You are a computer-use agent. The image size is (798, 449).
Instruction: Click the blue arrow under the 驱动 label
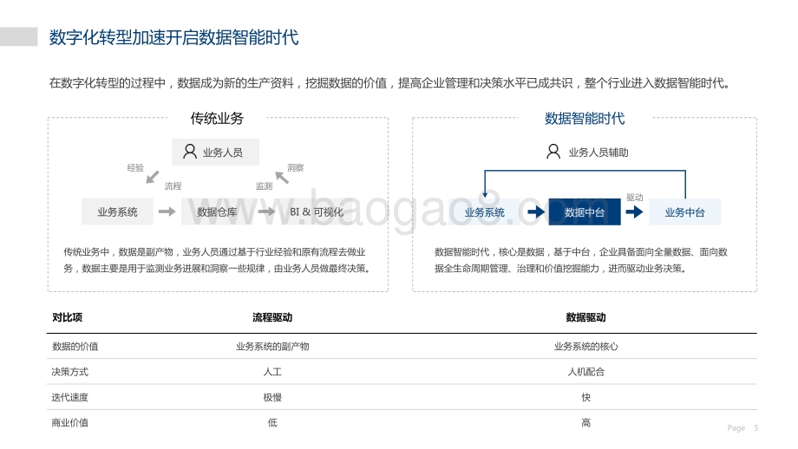(x=634, y=211)
